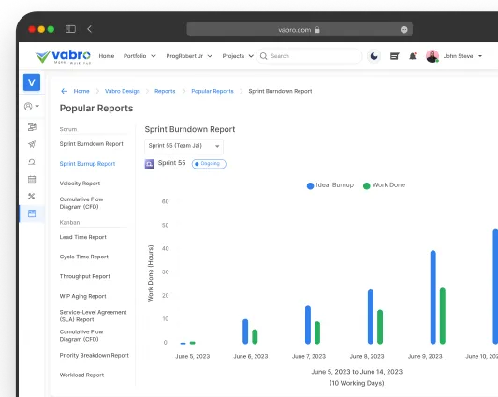
Task: Select Sprint Burndown Report in the sidebar list
Action: pos(92,144)
